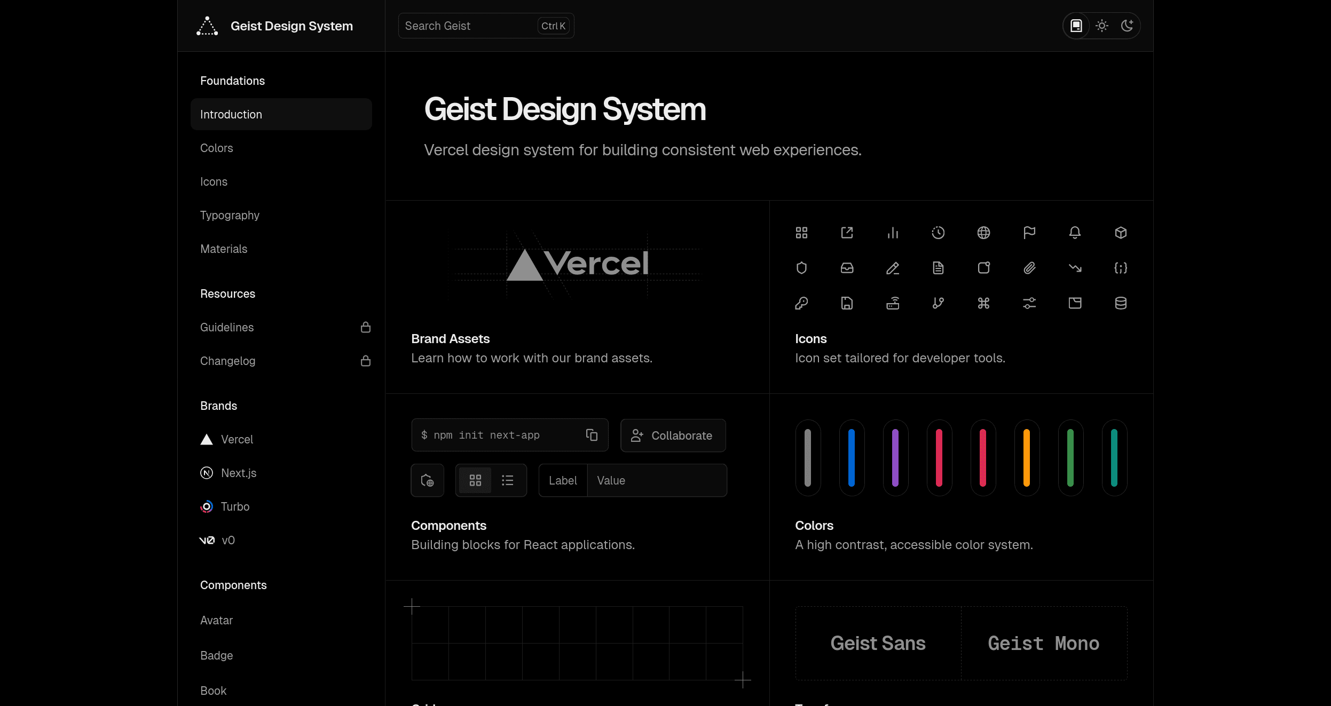Open the Materials page
1331x706 pixels.
[224, 249]
